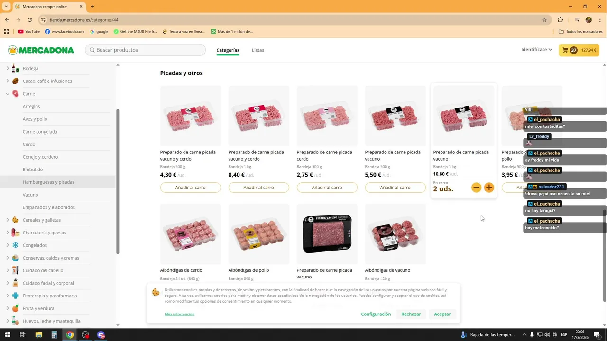The height and width of the screenshot is (341, 607).
Task: Click the plus button for 2 uds.
Action: coord(489,188)
